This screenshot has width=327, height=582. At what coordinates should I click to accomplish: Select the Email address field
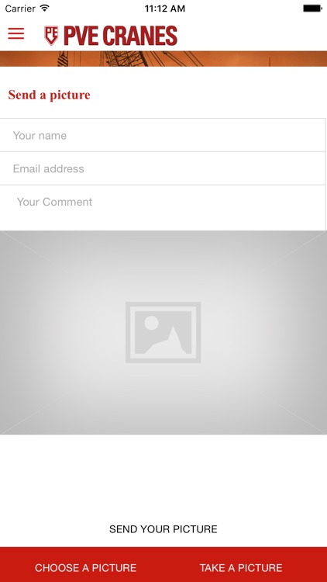(x=163, y=168)
